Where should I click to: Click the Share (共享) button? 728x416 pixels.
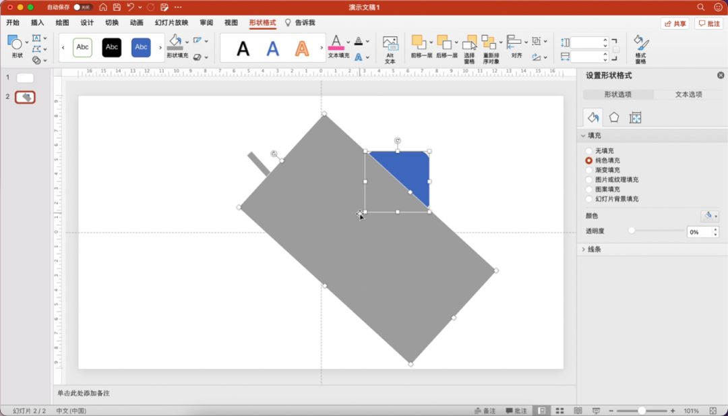pos(675,24)
